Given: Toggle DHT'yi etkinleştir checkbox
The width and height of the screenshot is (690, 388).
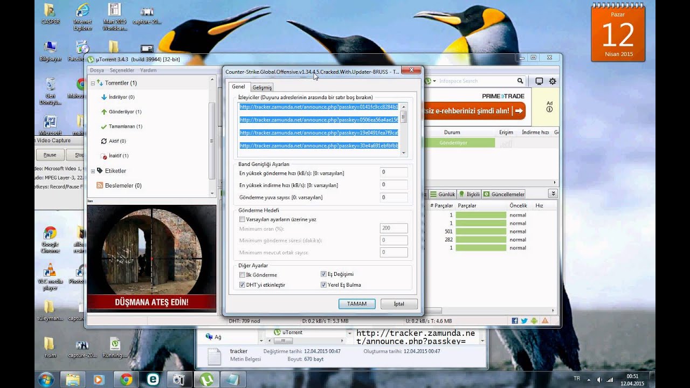Looking at the screenshot, I should (242, 285).
